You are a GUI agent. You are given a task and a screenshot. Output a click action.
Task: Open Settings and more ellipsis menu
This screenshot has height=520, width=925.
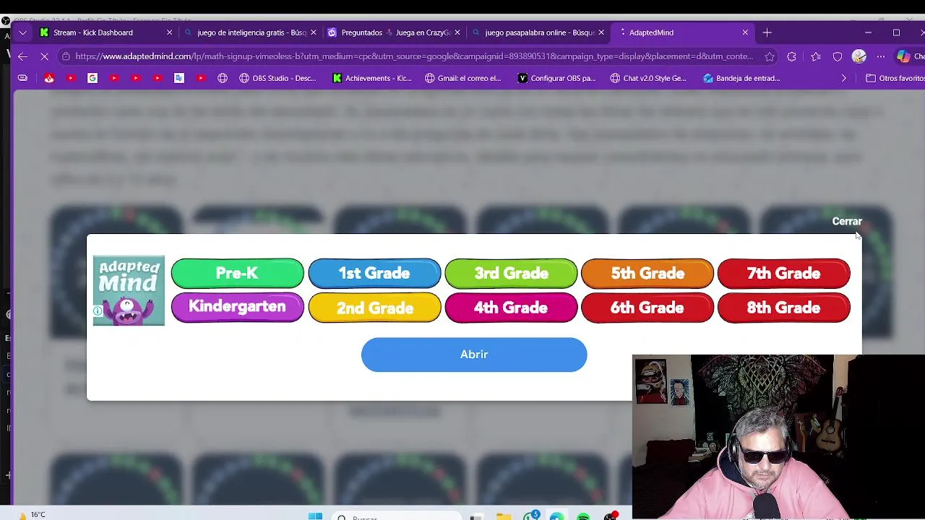[881, 56]
